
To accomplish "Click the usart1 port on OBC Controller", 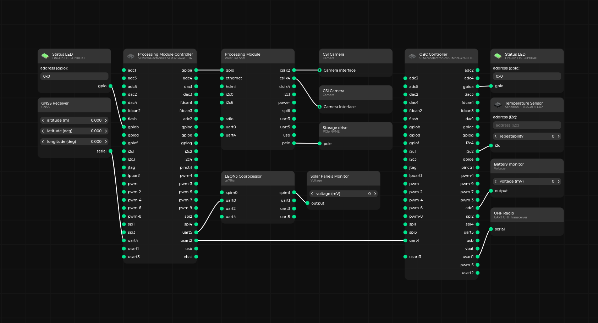I will (x=478, y=257).
